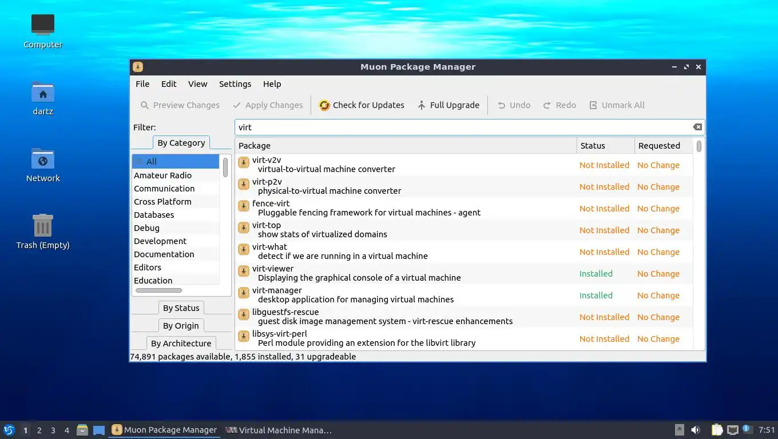This screenshot has height=439, width=778.
Task: Click the package icon beside virt-p2v
Action: [244, 184]
